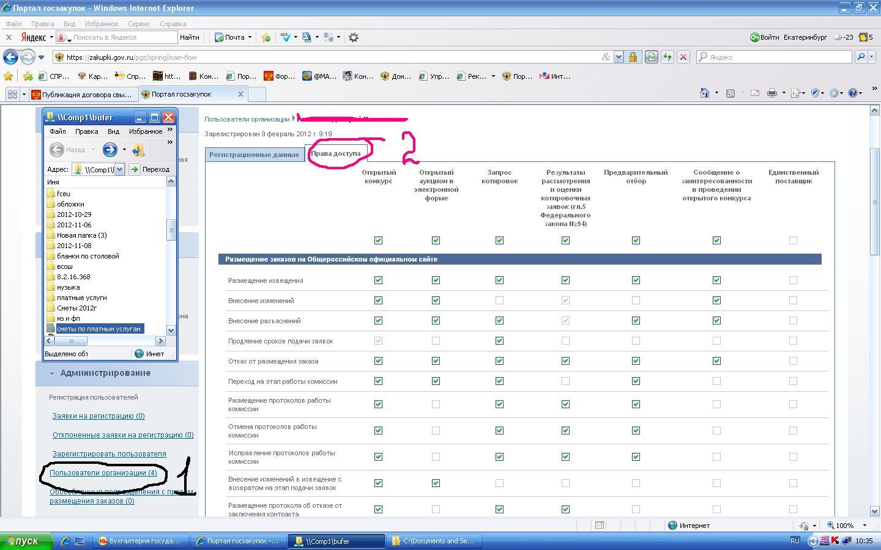Check Внесение изменений under Запрос котировок

click(x=499, y=301)
